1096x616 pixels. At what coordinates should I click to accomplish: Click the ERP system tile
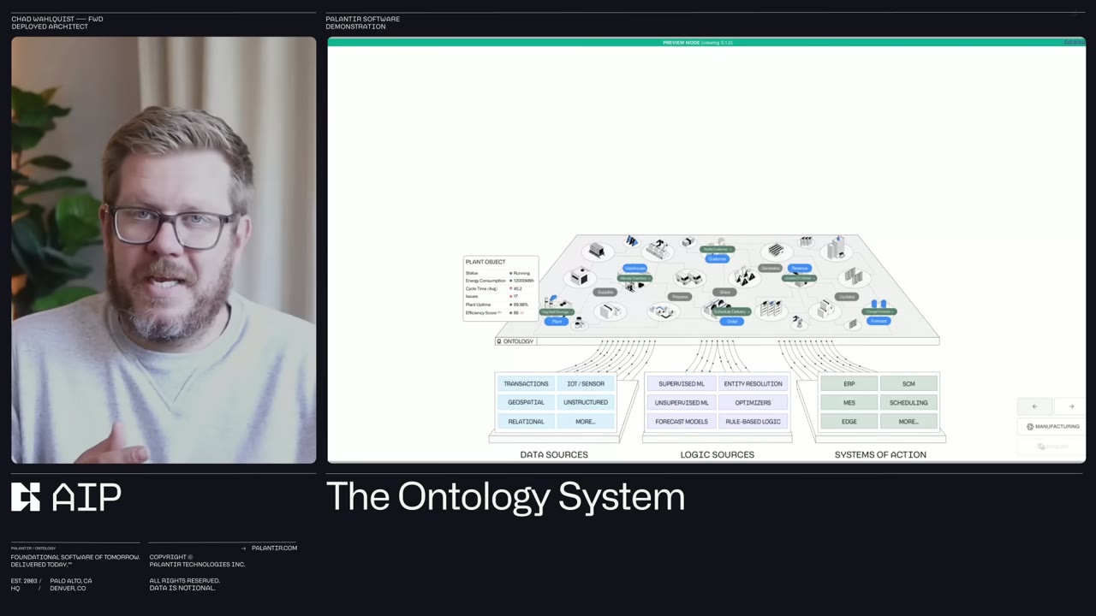pyautogui.click(x=849, y=384)
